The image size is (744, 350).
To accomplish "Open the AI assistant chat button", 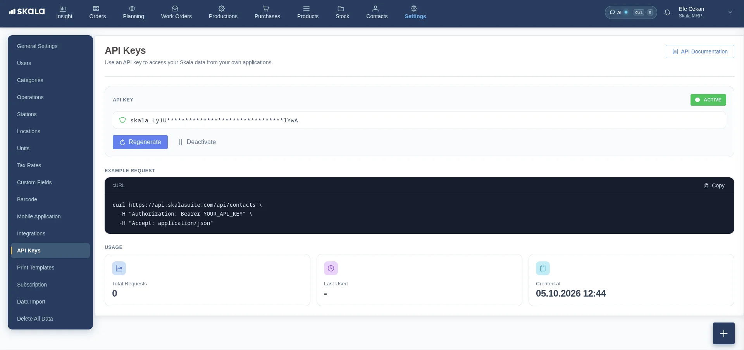I will pyautogui.click(x=631, y=12).
